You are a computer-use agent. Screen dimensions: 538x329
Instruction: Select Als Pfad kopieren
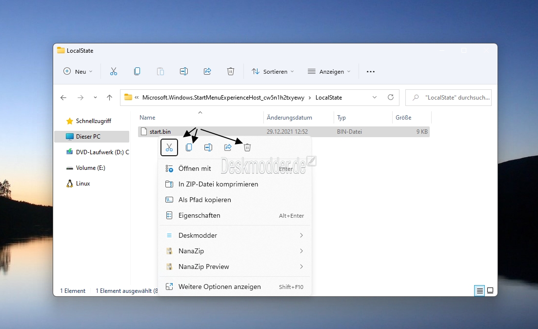(x=235, y=200)
